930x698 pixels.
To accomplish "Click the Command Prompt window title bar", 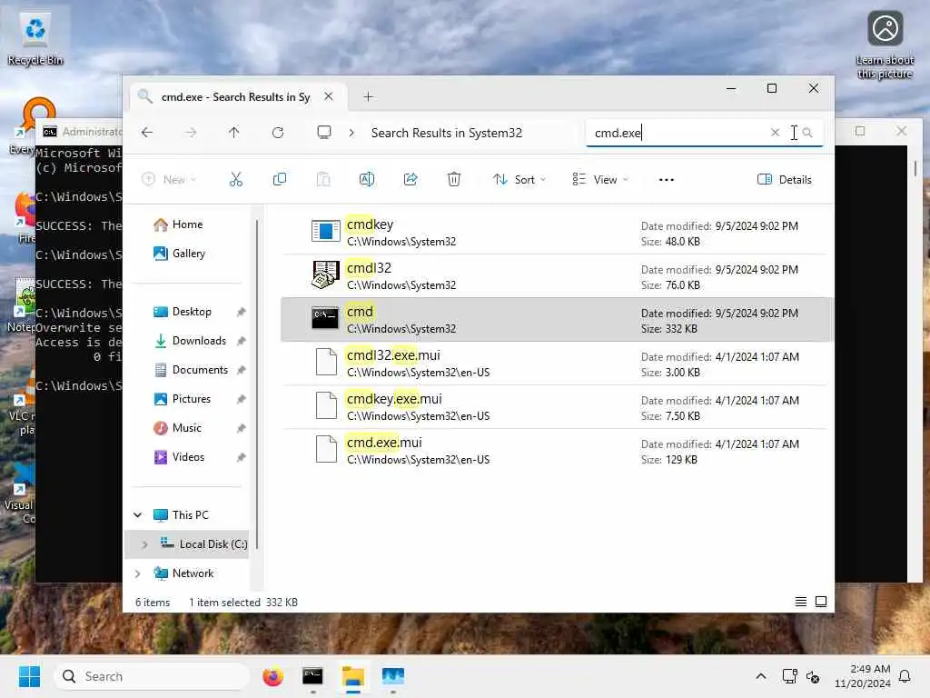I will click(81, 131).
